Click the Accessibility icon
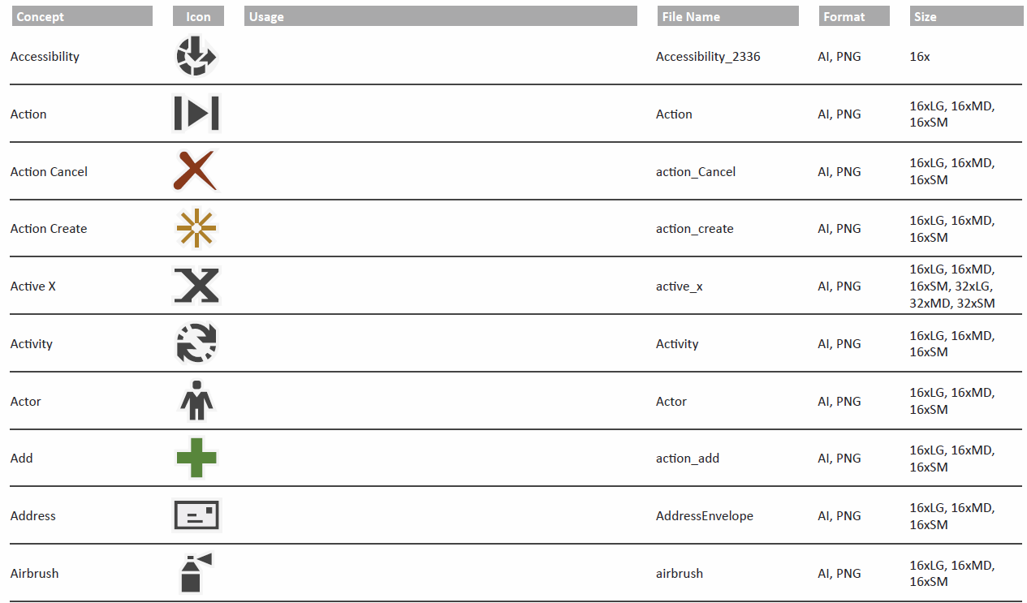This screenshot has height=603, width=1027. pos(196,57)
